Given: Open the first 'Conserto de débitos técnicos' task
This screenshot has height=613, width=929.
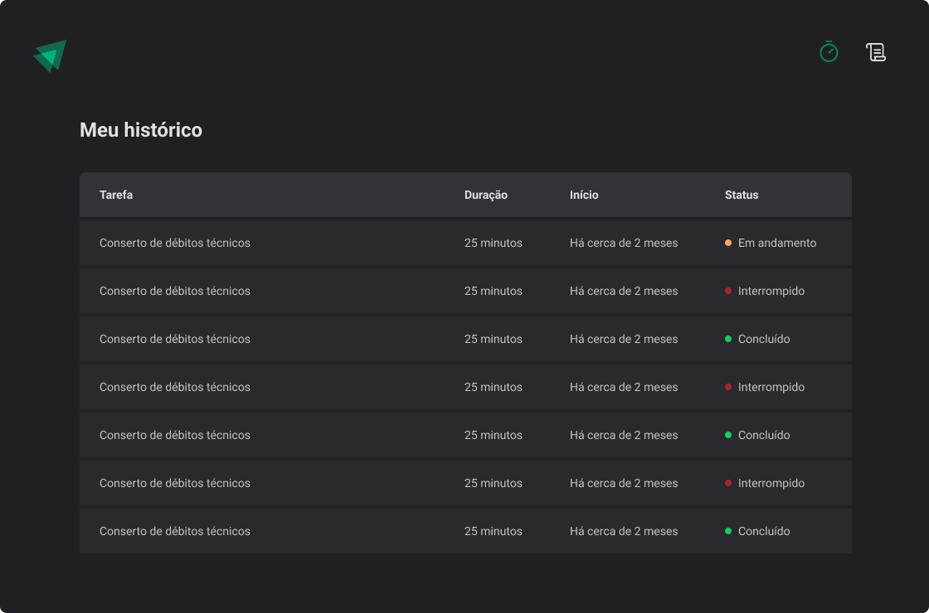Looking at the screenshot, I should pyautogui.click(x=175, y=243).
